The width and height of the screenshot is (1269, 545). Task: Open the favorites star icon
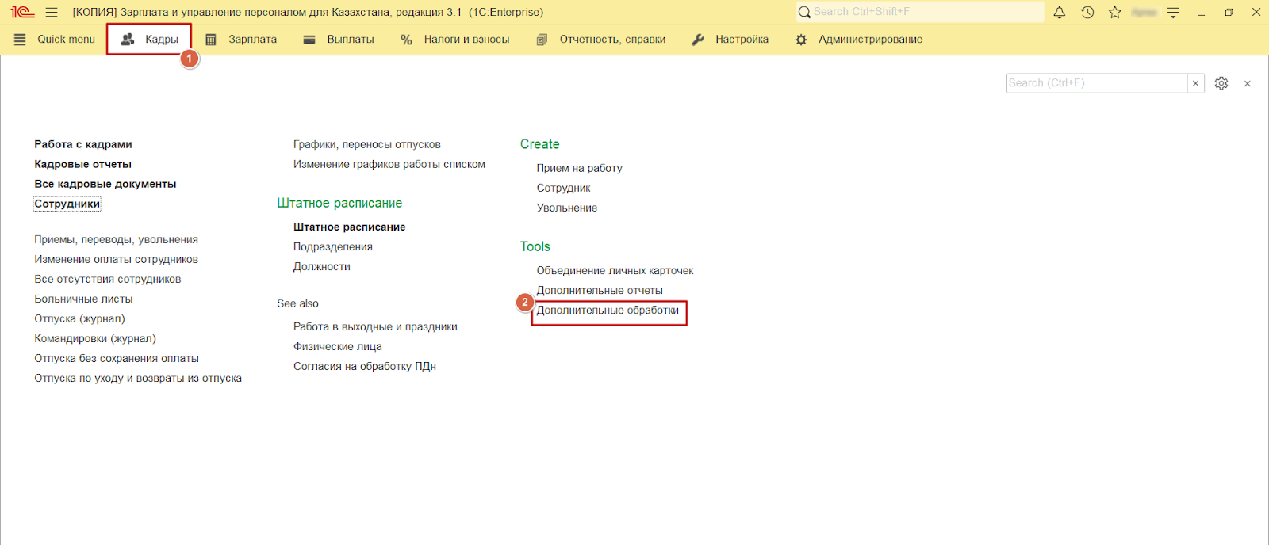[x=1115, y=12]
